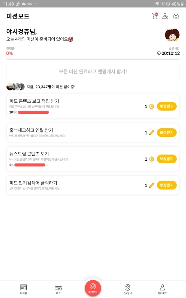The image size is (186, 298).
Task: Tap coin icon on 뉴스트림 콘텐츠 보기 mission
Action: point(151,159)
